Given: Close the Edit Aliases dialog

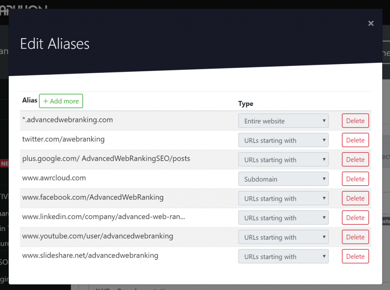Looking at the screenshot, I should click(371, 23).
